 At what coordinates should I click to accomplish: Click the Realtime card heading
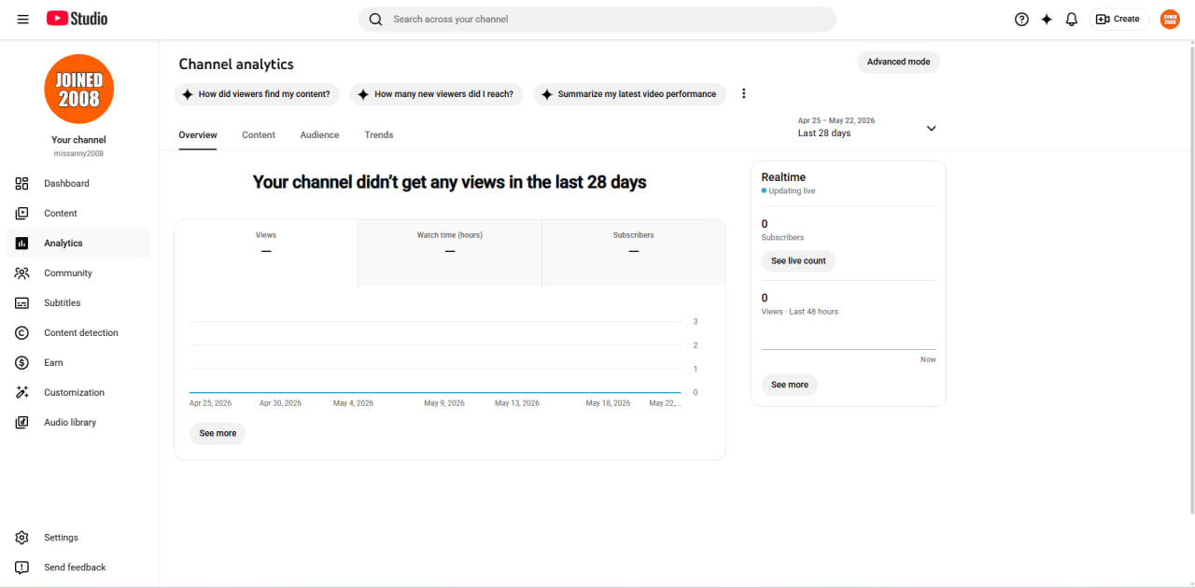[783, 177]
